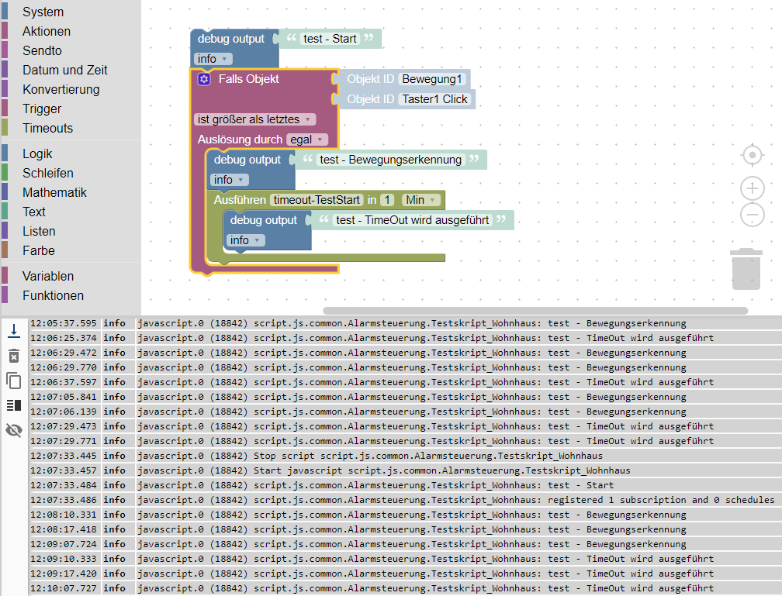Click log timestamp 12:10:07.727
Image resolution: width=782 pixels, height=596 pixels.
tap(64, 588)
